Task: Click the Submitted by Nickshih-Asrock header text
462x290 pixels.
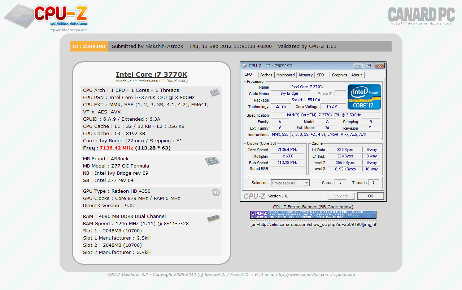Action: (x=148, y=46)
